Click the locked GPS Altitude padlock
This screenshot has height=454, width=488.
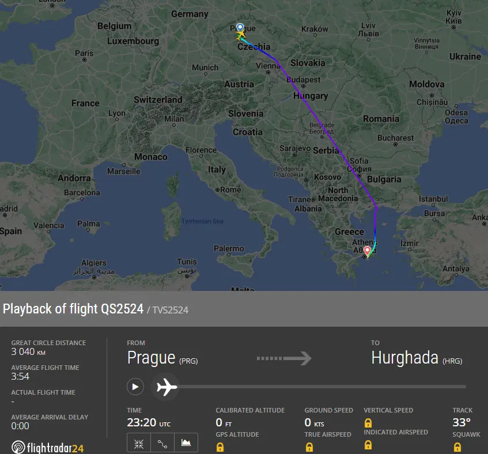(x=220, y=447)
